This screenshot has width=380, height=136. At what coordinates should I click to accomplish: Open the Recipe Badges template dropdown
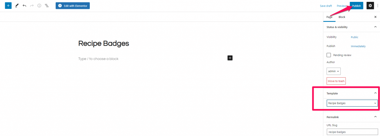click(x=352, y=103)
